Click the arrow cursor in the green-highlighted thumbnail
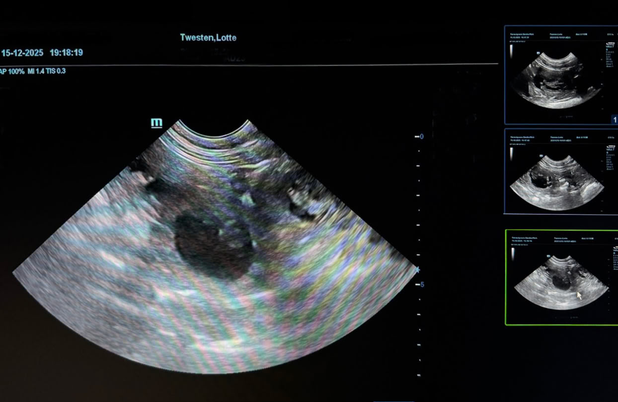 tap(579, 295)
